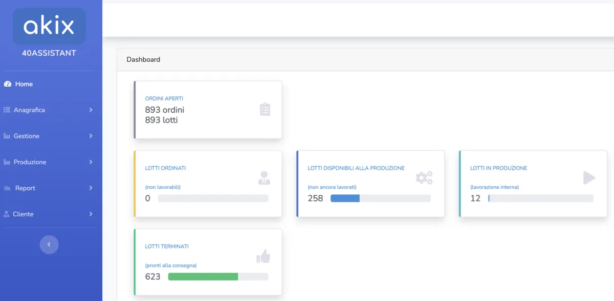Click the Report line-chart icon
This screenshot has width=614, height=301.
point(8,188)
